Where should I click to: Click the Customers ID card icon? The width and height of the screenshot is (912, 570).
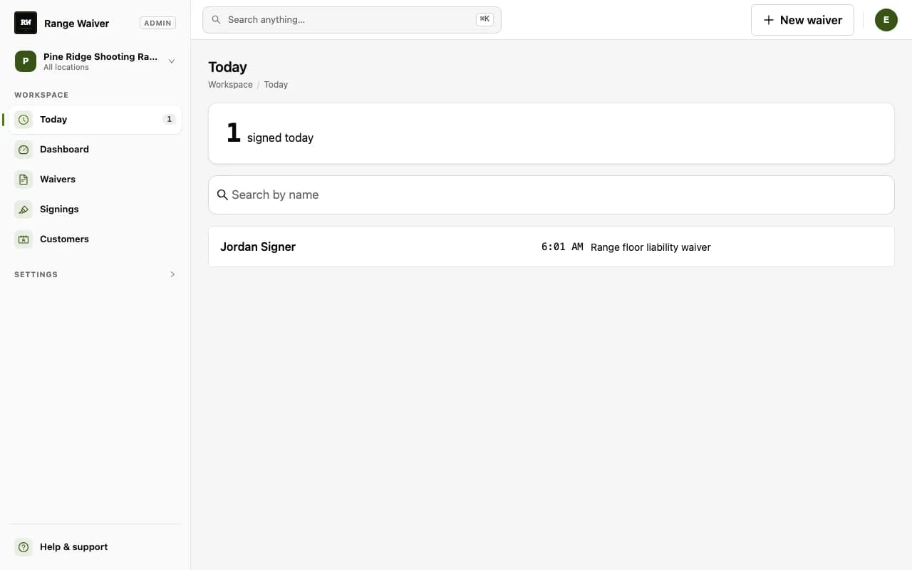pos(24,239)
